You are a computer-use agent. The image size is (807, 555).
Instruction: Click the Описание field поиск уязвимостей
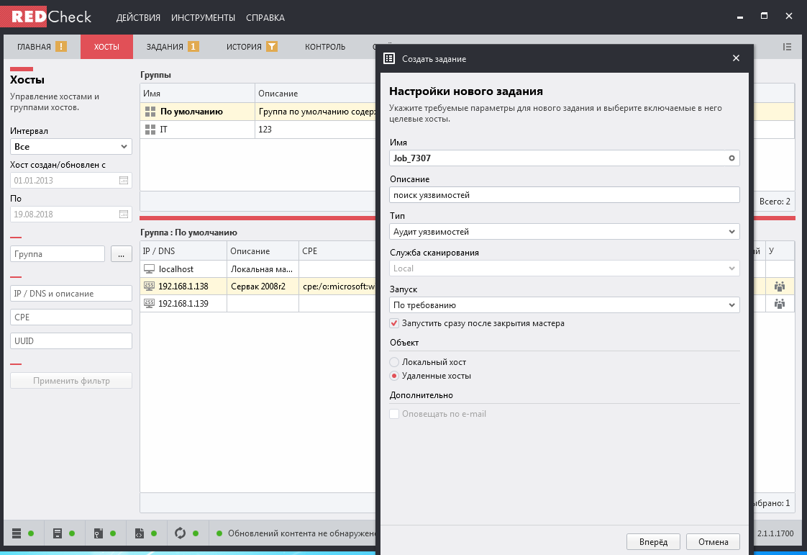click(565, 195)
